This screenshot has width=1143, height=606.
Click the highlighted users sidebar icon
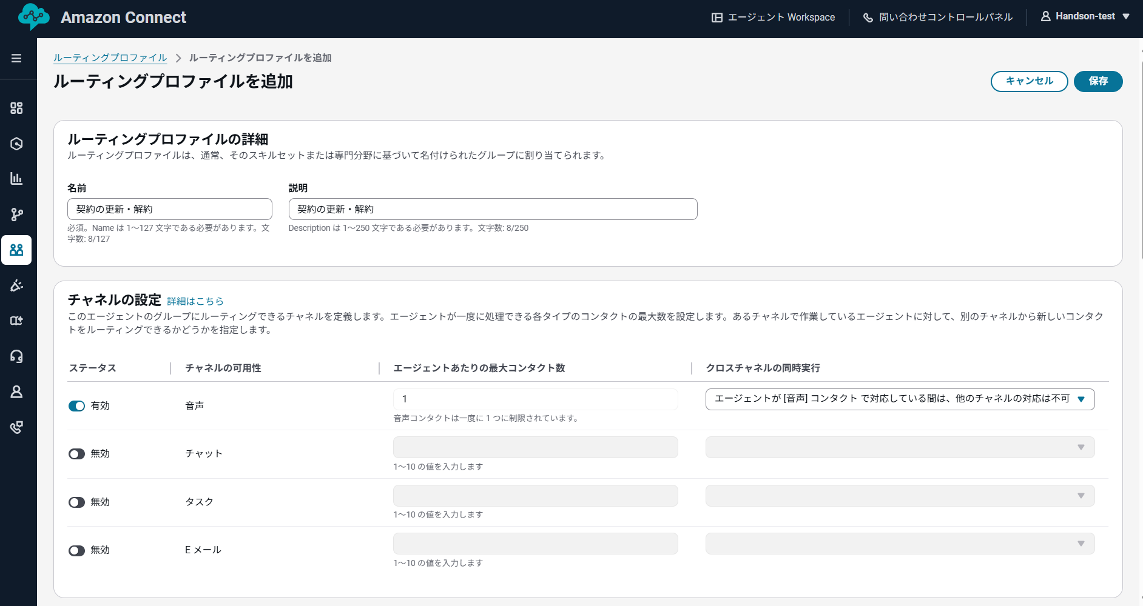16,250
